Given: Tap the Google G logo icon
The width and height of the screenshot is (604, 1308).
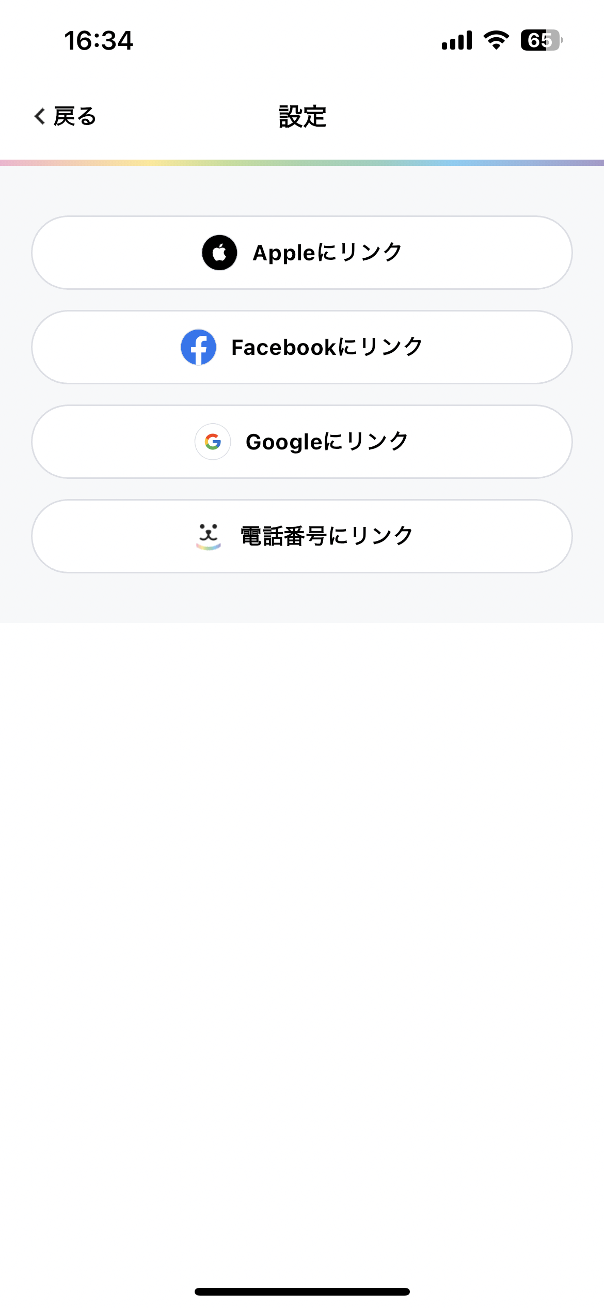Looking at the screenshot, I should click(213, 442).
